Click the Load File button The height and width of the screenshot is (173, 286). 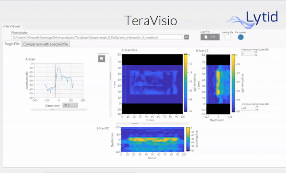point(210,37)
